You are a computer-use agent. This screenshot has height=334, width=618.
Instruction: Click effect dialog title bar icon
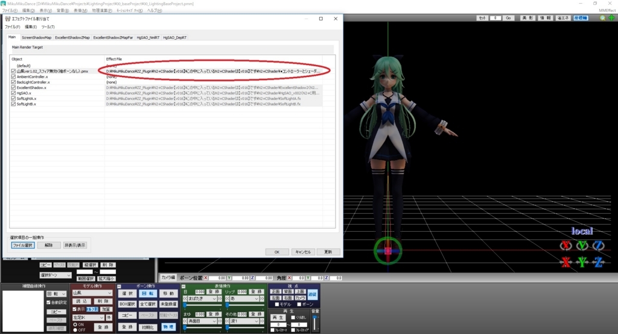tap(7, 19)
